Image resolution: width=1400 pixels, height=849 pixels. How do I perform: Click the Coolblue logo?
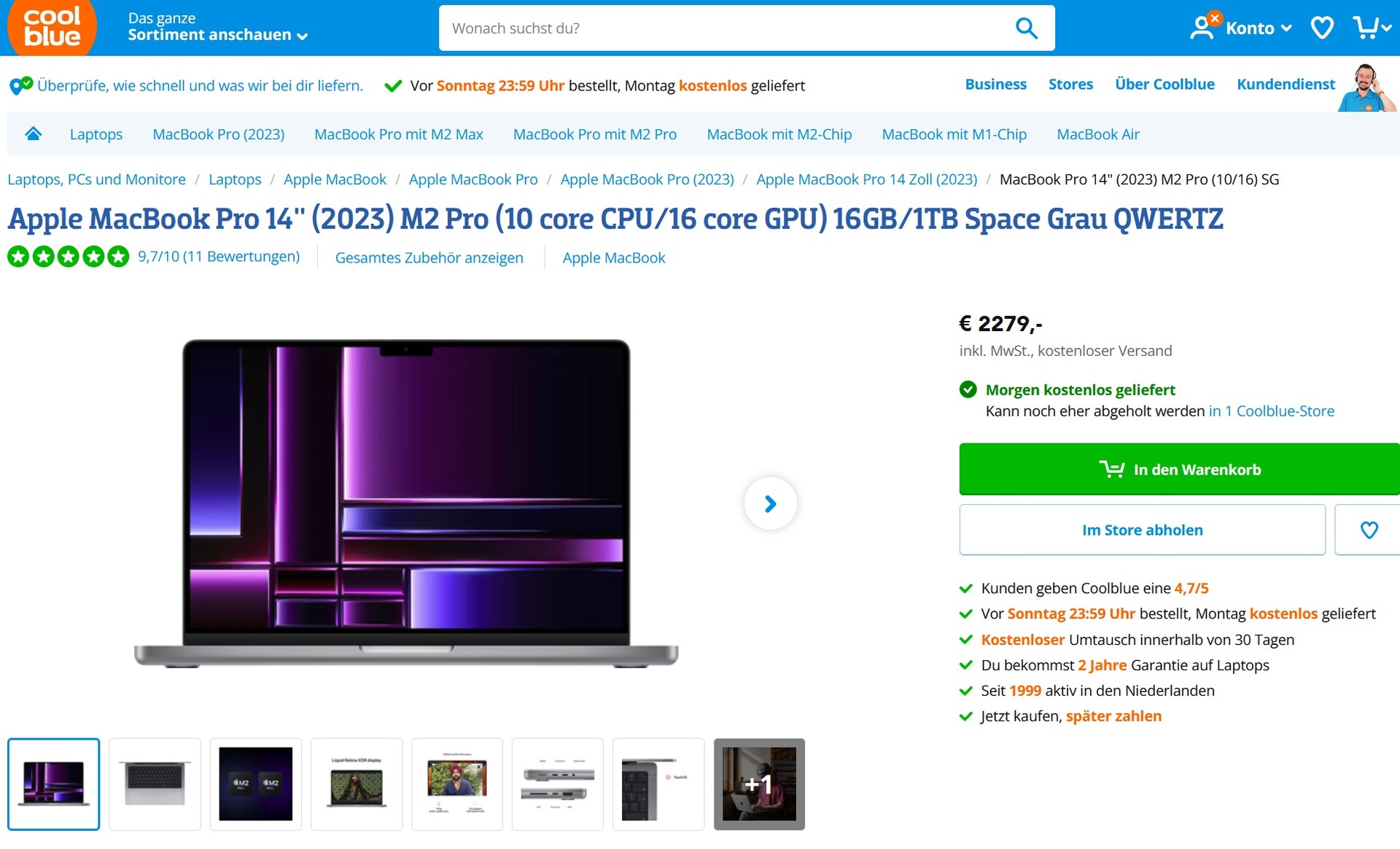point(52,28)
